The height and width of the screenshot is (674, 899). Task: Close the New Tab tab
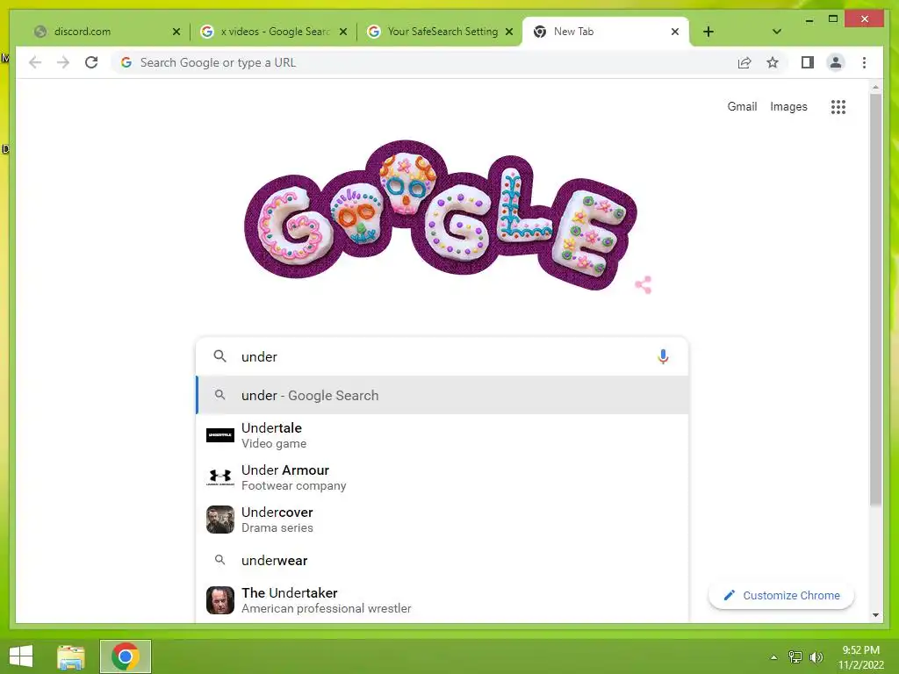point(675,32)
